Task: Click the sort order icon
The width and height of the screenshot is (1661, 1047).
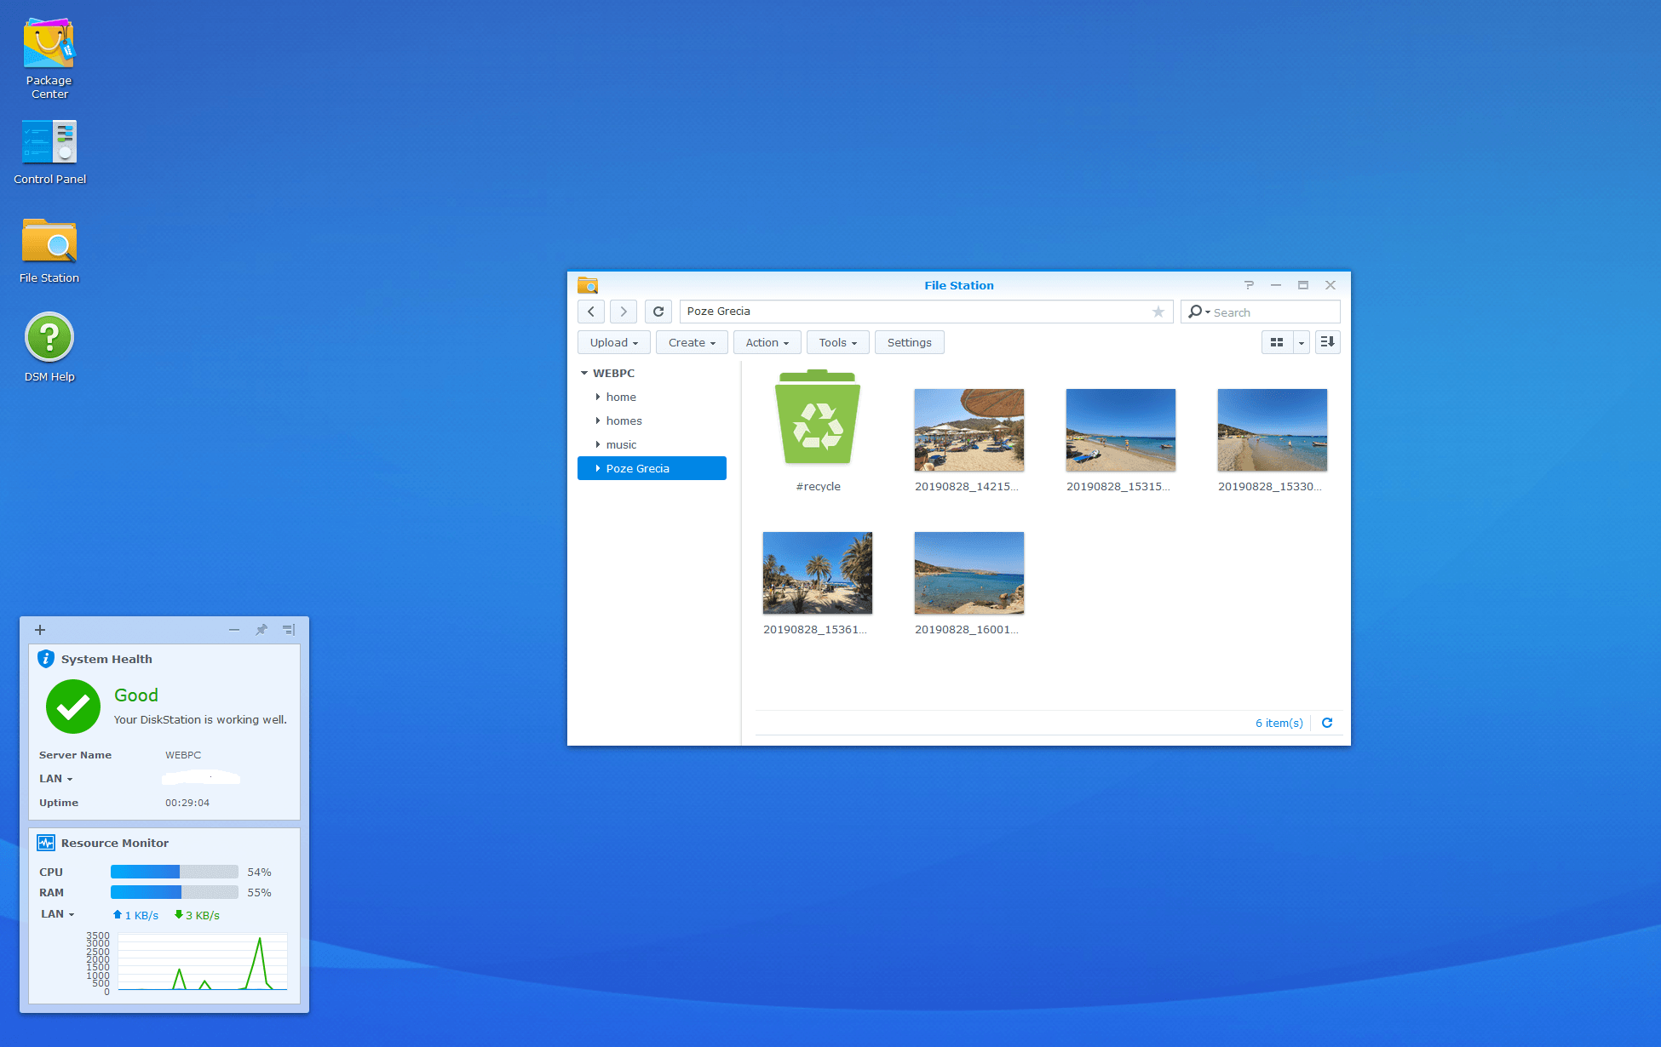Action: (x=1327, y=342)
